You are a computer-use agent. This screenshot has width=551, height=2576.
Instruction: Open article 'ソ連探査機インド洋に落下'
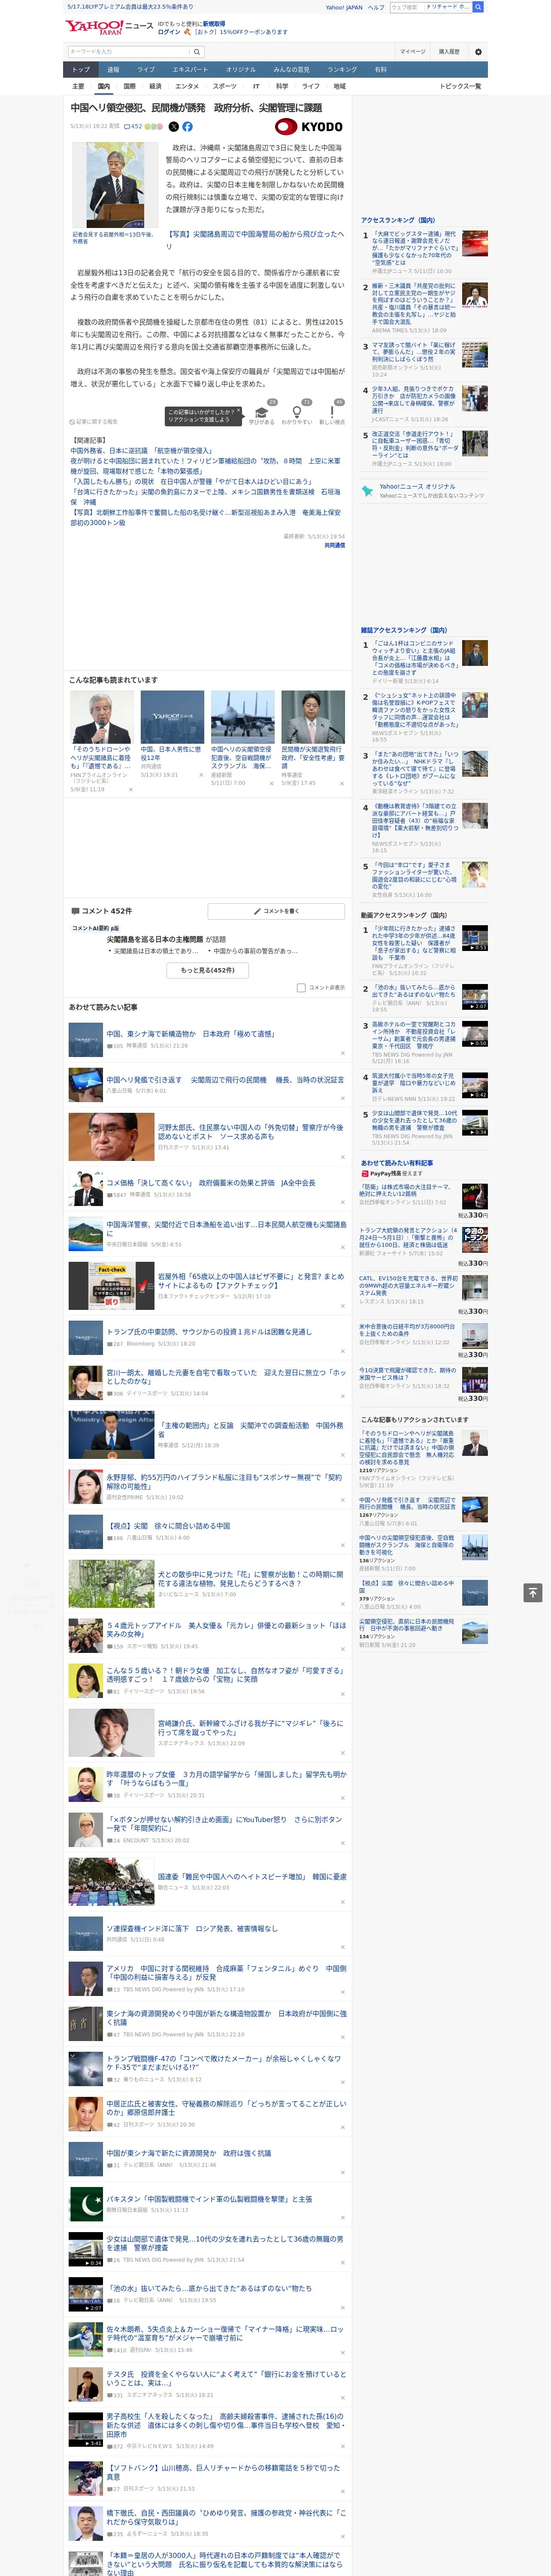point(192,1928)
